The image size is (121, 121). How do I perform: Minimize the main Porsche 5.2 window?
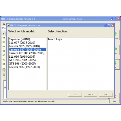tap(111, 19)
